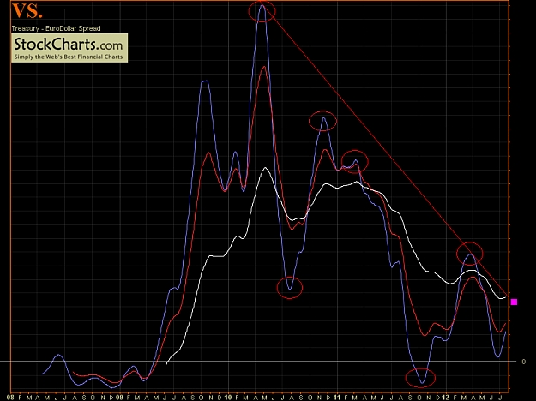Select the 09 year label on the time axis
Screen dimensions: 536x401
coord(119,398)
